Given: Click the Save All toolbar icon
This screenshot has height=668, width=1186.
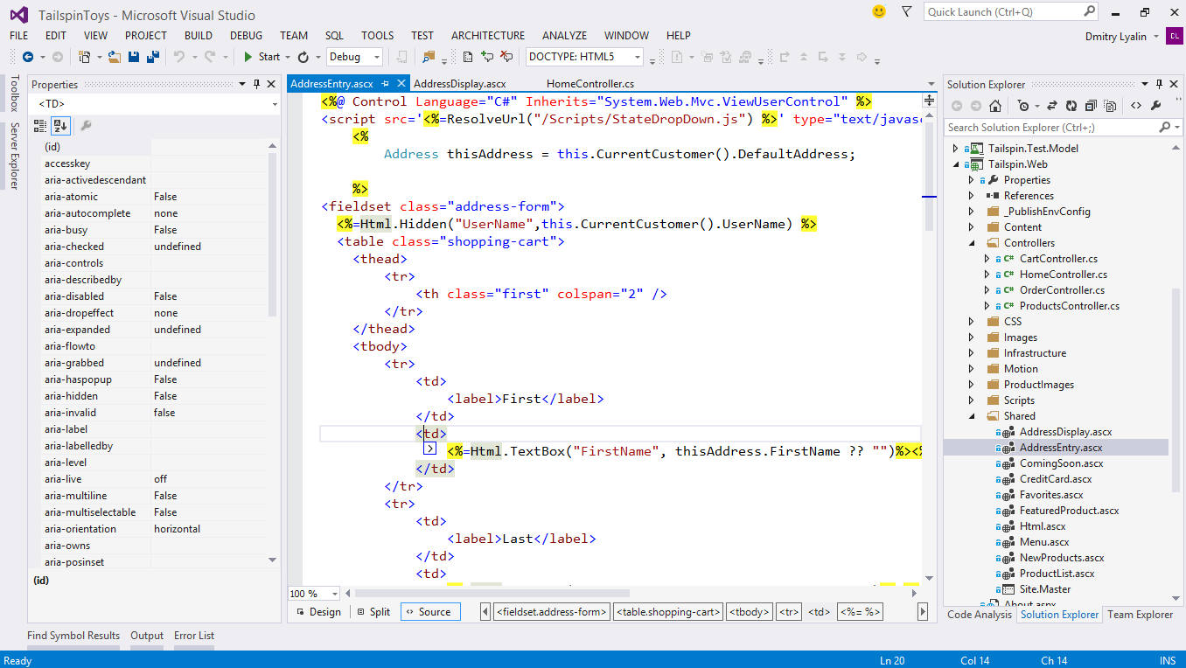Looking at the screenshot, I should [152, 57].
